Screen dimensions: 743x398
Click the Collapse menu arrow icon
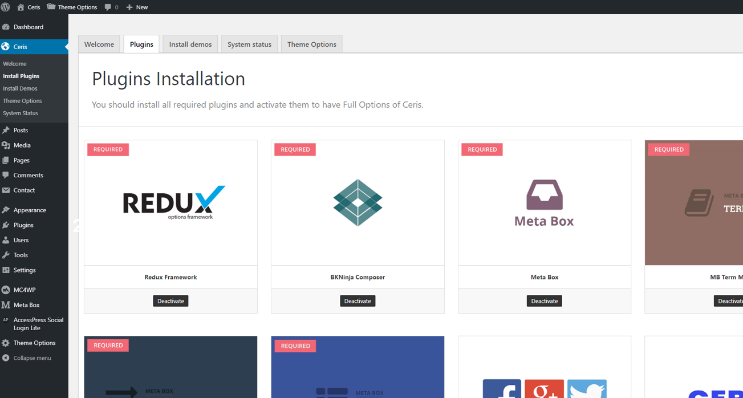click(6, 358)
